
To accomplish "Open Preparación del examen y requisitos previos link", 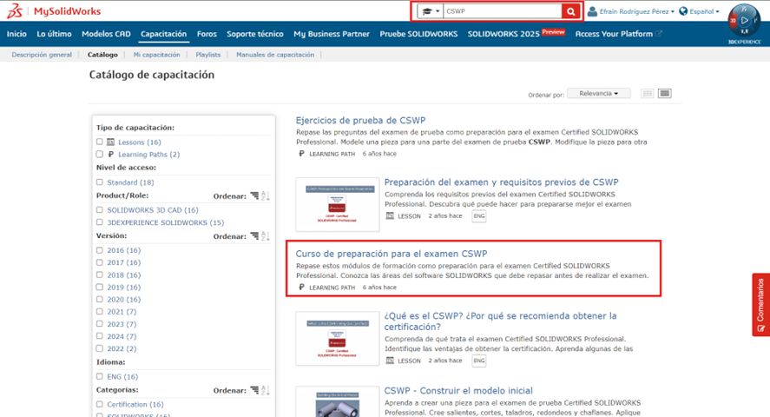I will coord(501,182).
